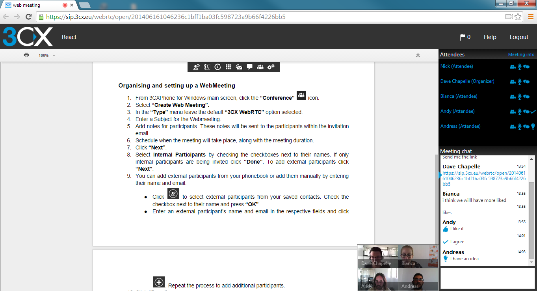The height and width of the screenshot is (291, 537).
Task: Click the browser forward arrow
Action: (x=17, y=17)
